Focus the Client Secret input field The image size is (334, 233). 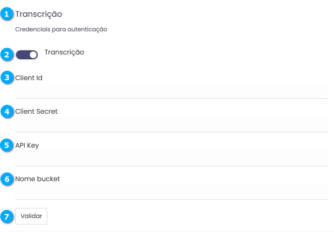pos(171,124)
